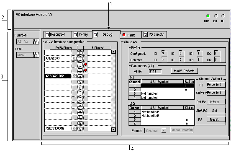Select %Q channel 3 row header
Viewport: 231px width, 166px height.
pyautogui.click(x=135, y=119)
